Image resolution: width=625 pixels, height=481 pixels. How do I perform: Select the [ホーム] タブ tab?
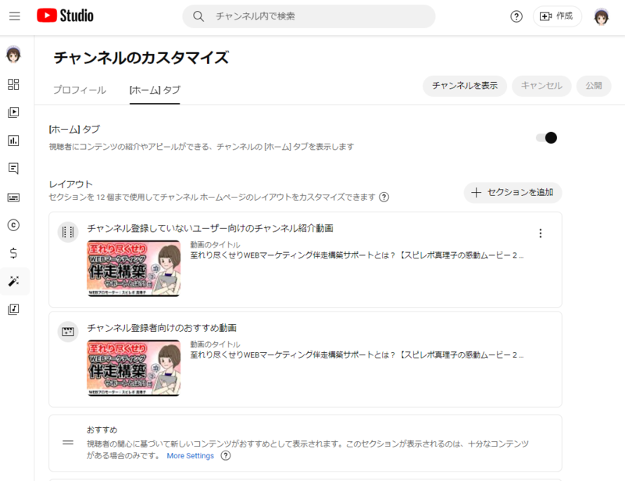pyautogui.click(x=155, y=90)
